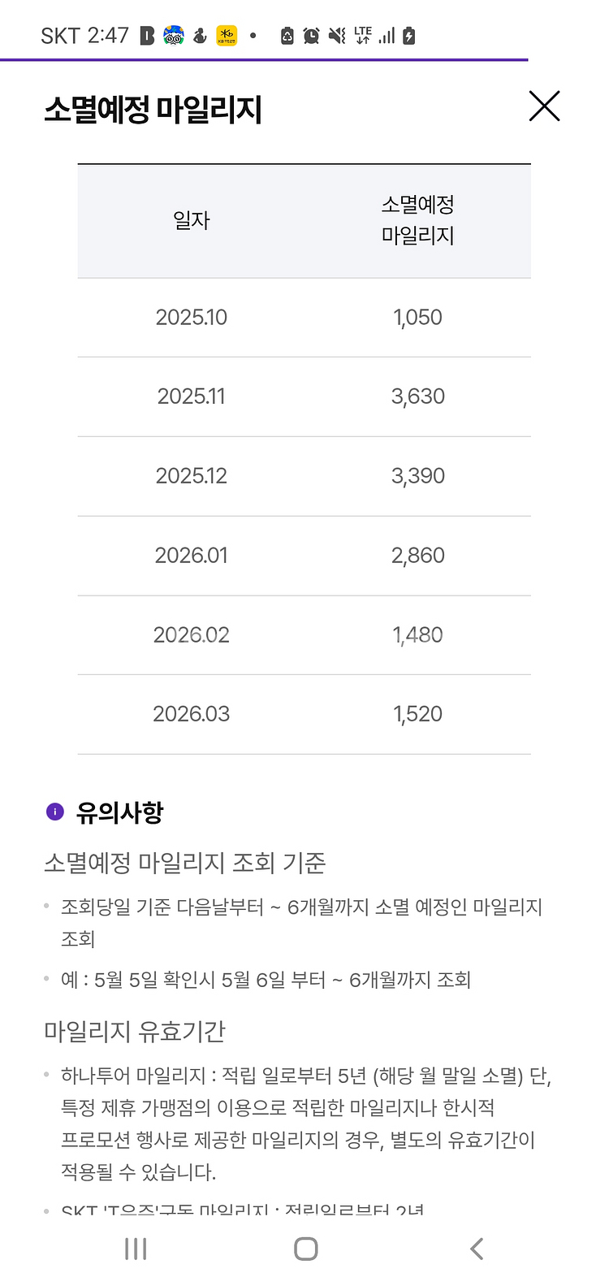Tap the yellow KB notification icon
This screenshot has width=609, height=1286.
tap(227, 36)
